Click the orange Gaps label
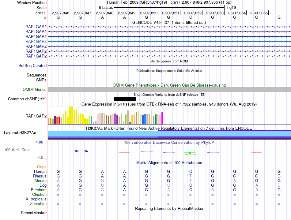Viewport: 291px width, 220px height. point(42,167)
